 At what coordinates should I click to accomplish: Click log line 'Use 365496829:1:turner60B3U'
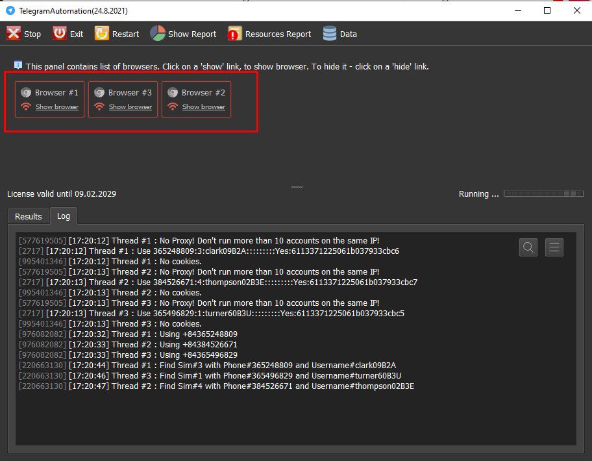212,314
